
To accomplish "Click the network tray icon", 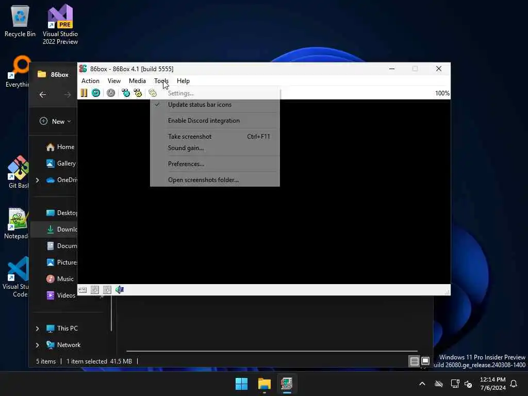I will click(x=455, y=384).
